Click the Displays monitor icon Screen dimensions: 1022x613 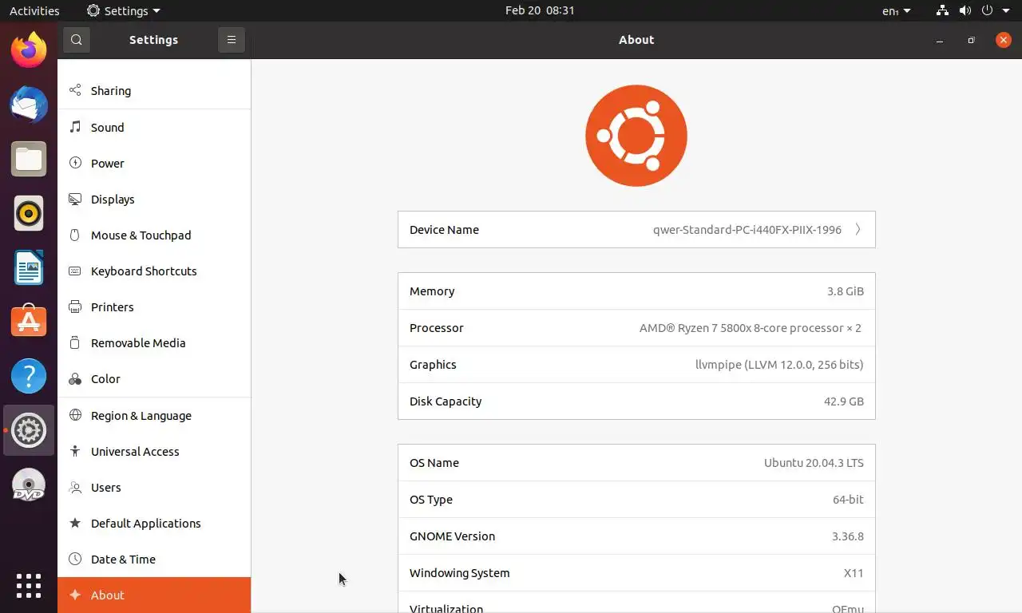pos(75,199)
